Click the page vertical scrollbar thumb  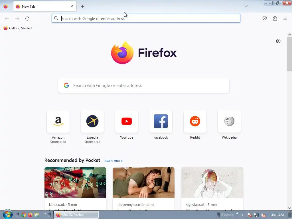289,54
